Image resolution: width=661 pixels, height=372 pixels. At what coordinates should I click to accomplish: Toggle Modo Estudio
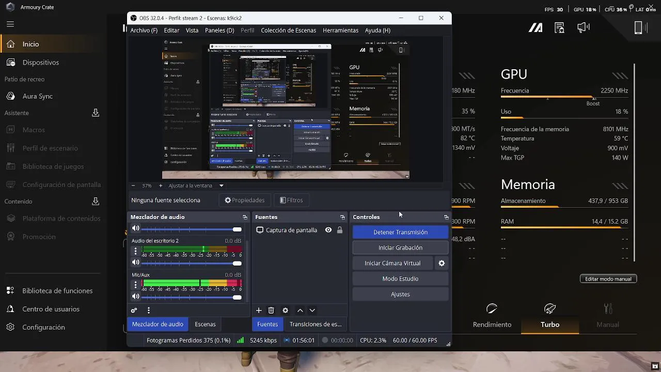click(x=400, y=279)
